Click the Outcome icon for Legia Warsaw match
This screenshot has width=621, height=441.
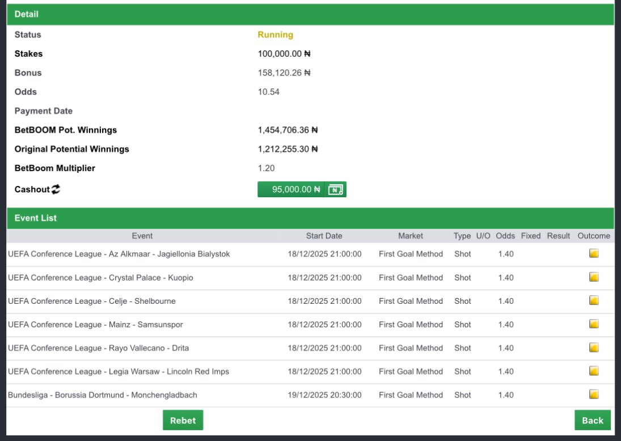coord(593,371)
